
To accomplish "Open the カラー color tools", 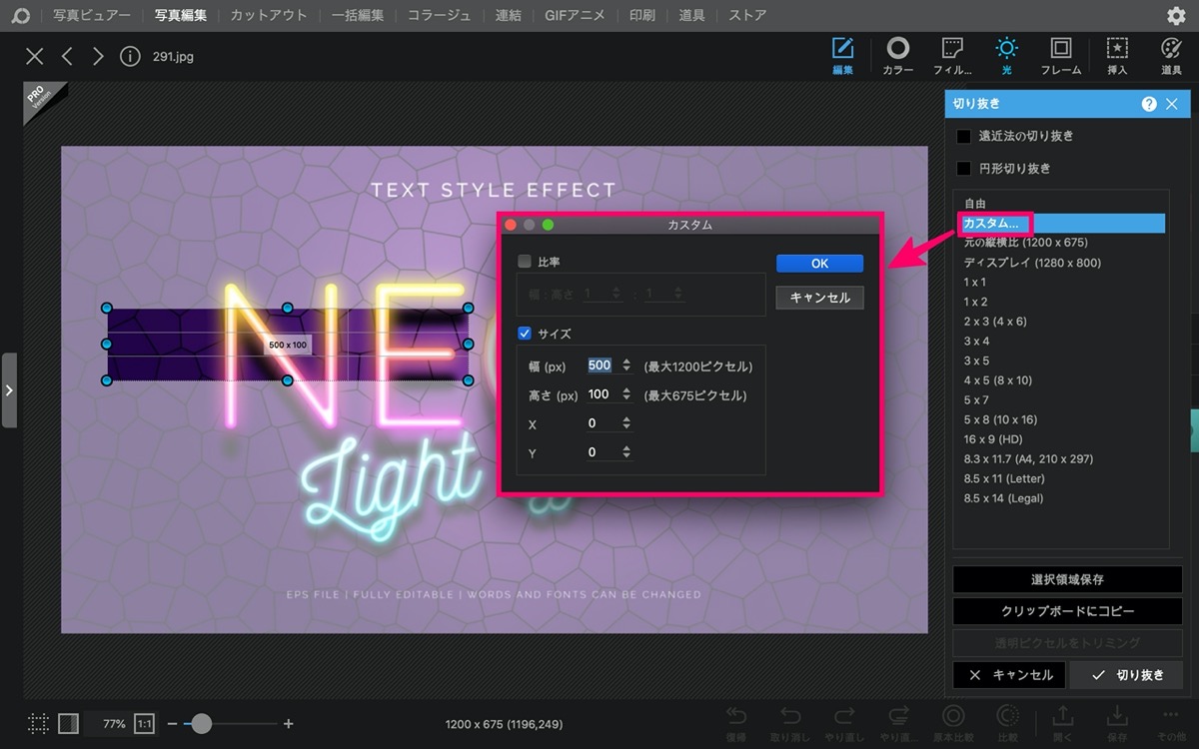I will tap(898, 56).
